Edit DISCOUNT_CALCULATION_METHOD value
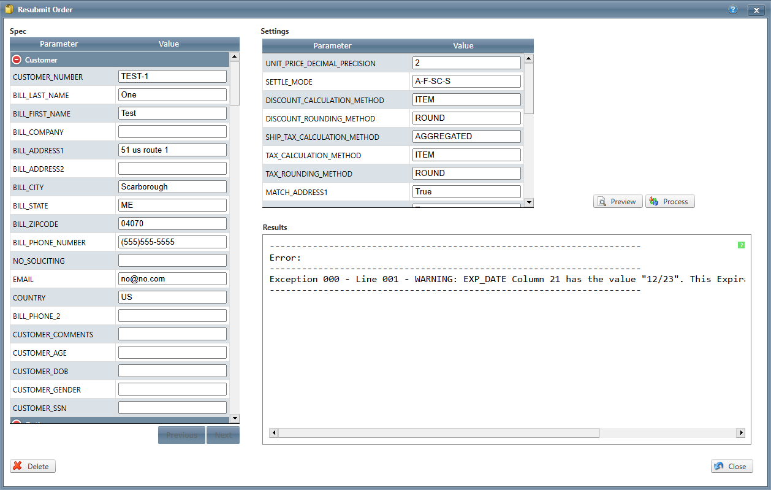 [466, 99]
